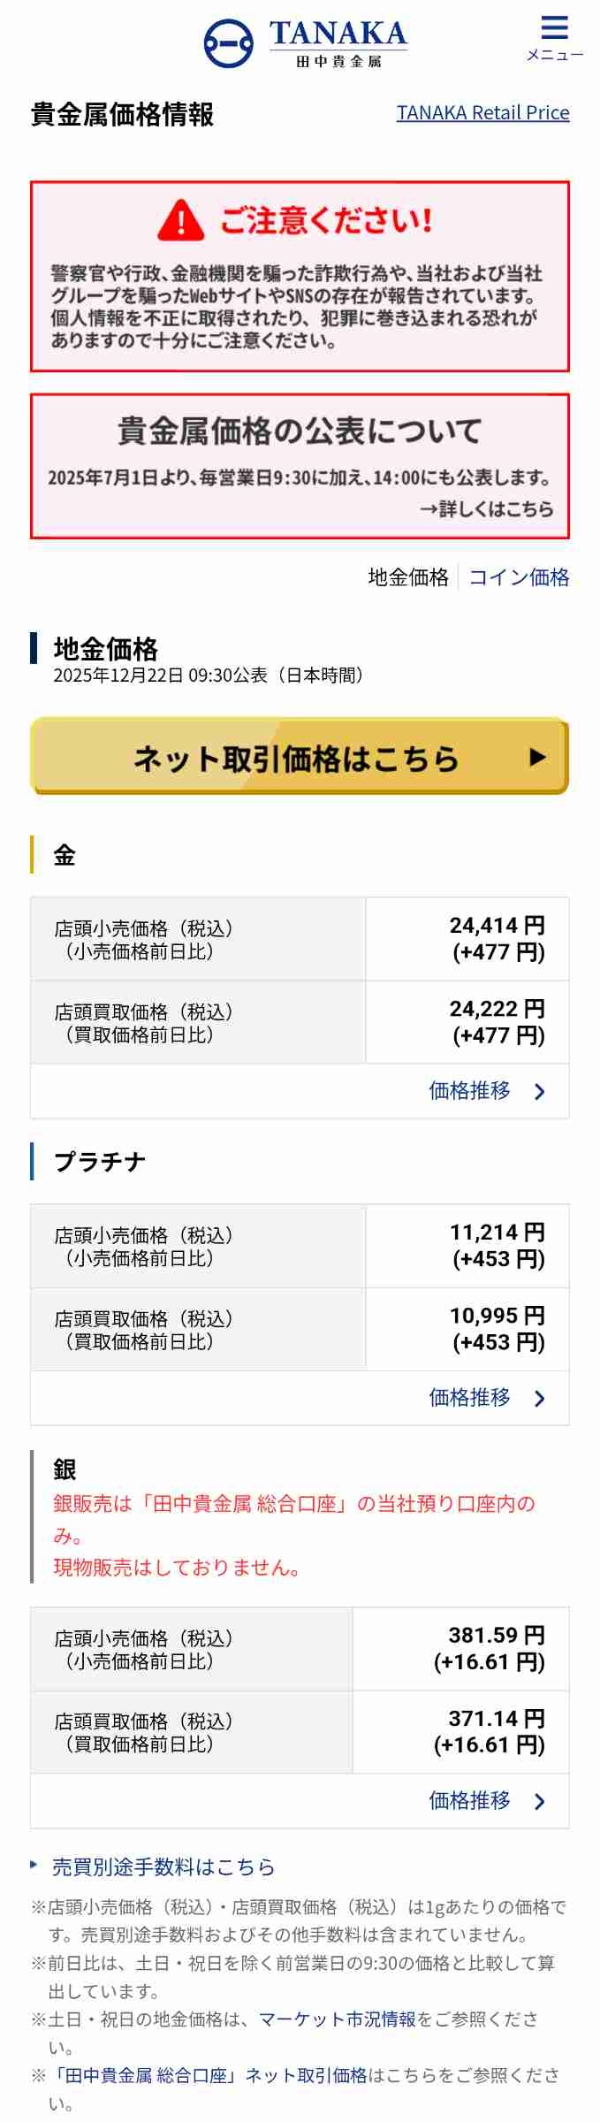Click the chevron in the 金 price table
This screenshot has height=2122, width=600.
pyautogui.click(x=540, y=1092)
